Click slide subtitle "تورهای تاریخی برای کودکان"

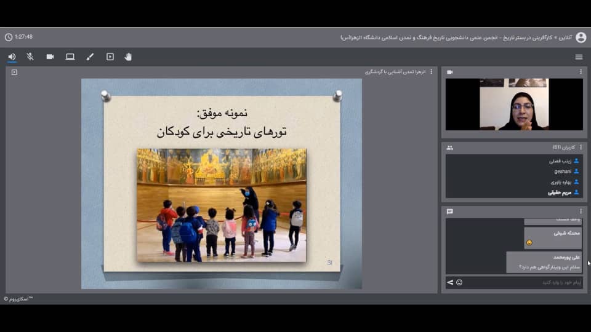tap(222, 132)
